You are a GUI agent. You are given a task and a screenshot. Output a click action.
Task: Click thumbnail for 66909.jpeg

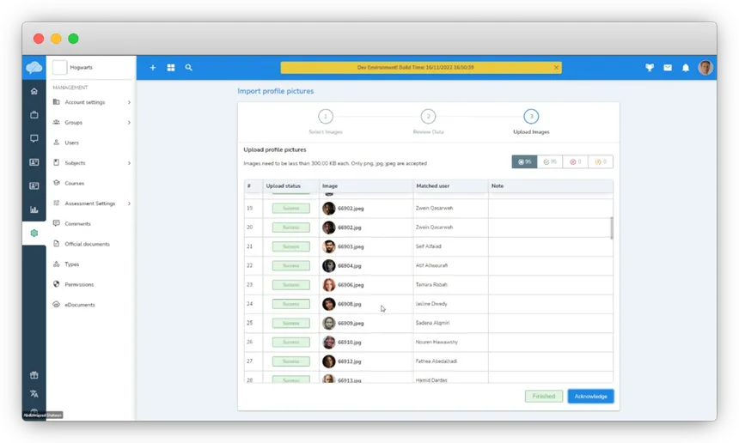tap(329, 324)
